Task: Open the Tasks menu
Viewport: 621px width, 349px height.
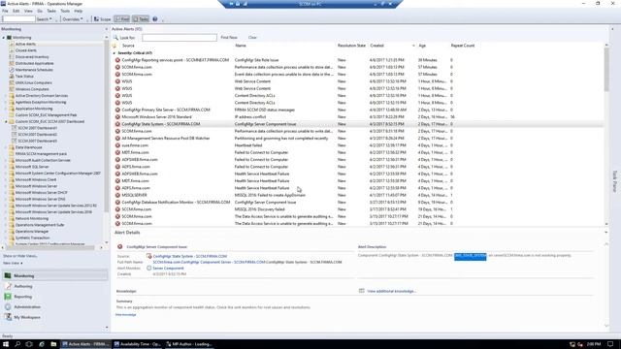Action: [51, 11]
